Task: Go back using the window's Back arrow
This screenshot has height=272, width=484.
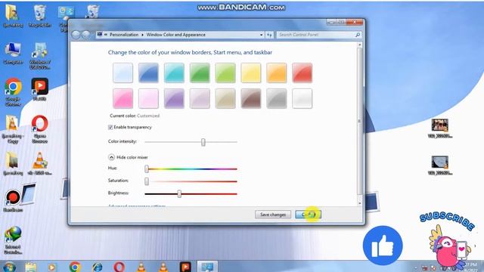Action: [x=76, y=35]
